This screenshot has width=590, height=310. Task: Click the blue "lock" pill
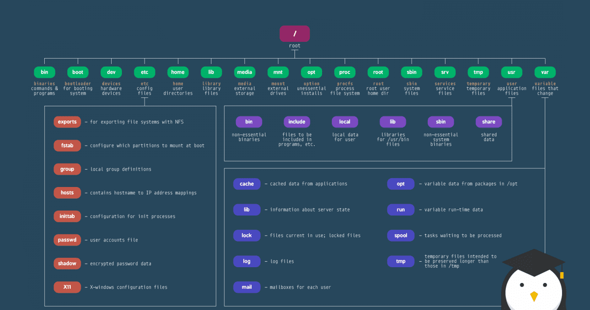pyautogui.click(x=247, y=235)
